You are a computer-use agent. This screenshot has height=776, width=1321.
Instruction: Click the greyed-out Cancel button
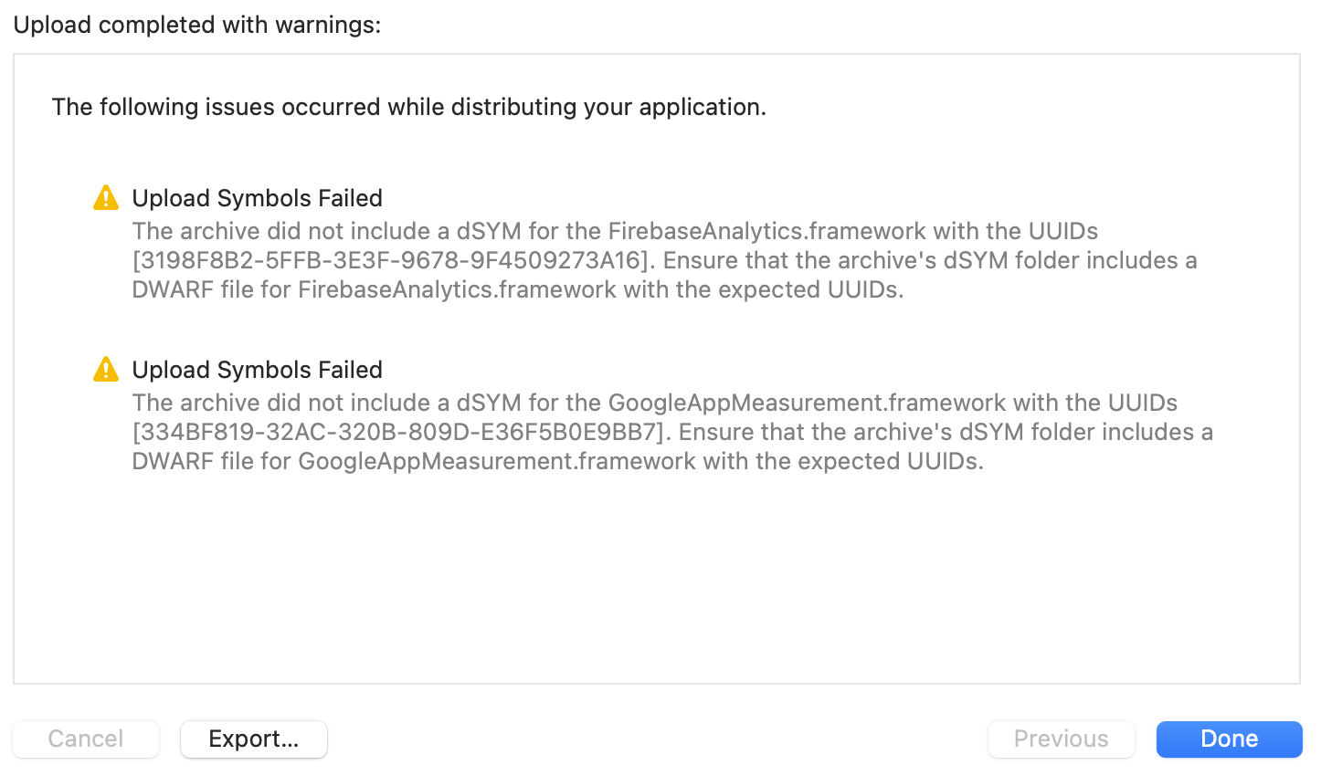[x=86, y=739]
